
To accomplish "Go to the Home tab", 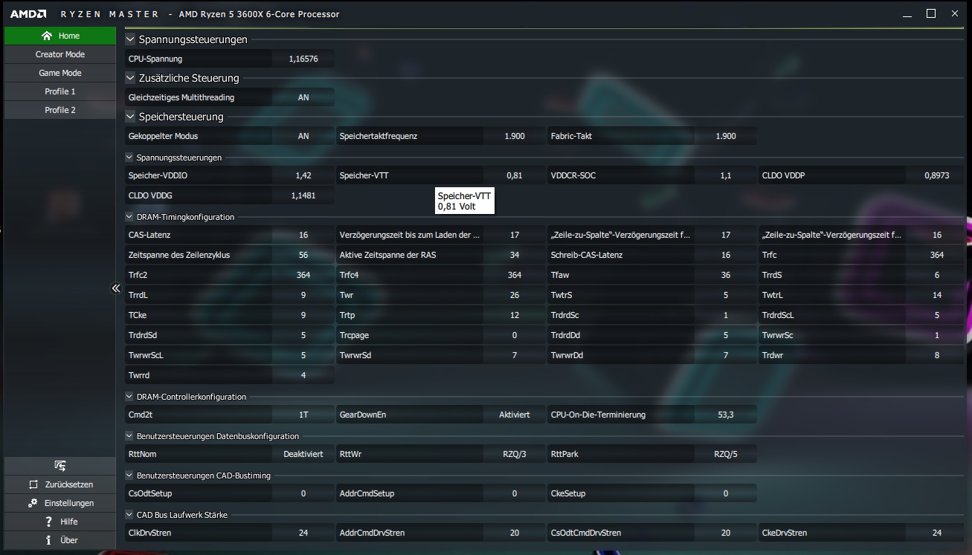I will pyautogui.click(x=60, y=36).
